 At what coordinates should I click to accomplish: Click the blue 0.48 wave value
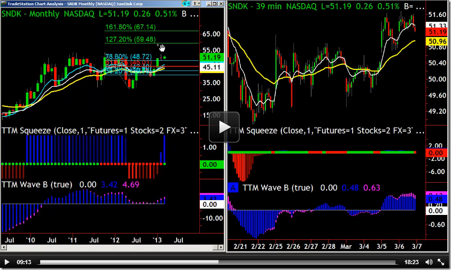tap(350, 188)
